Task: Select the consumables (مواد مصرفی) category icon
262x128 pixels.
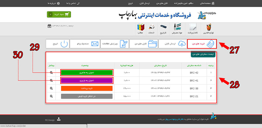Action: click(x=177, y=29)
